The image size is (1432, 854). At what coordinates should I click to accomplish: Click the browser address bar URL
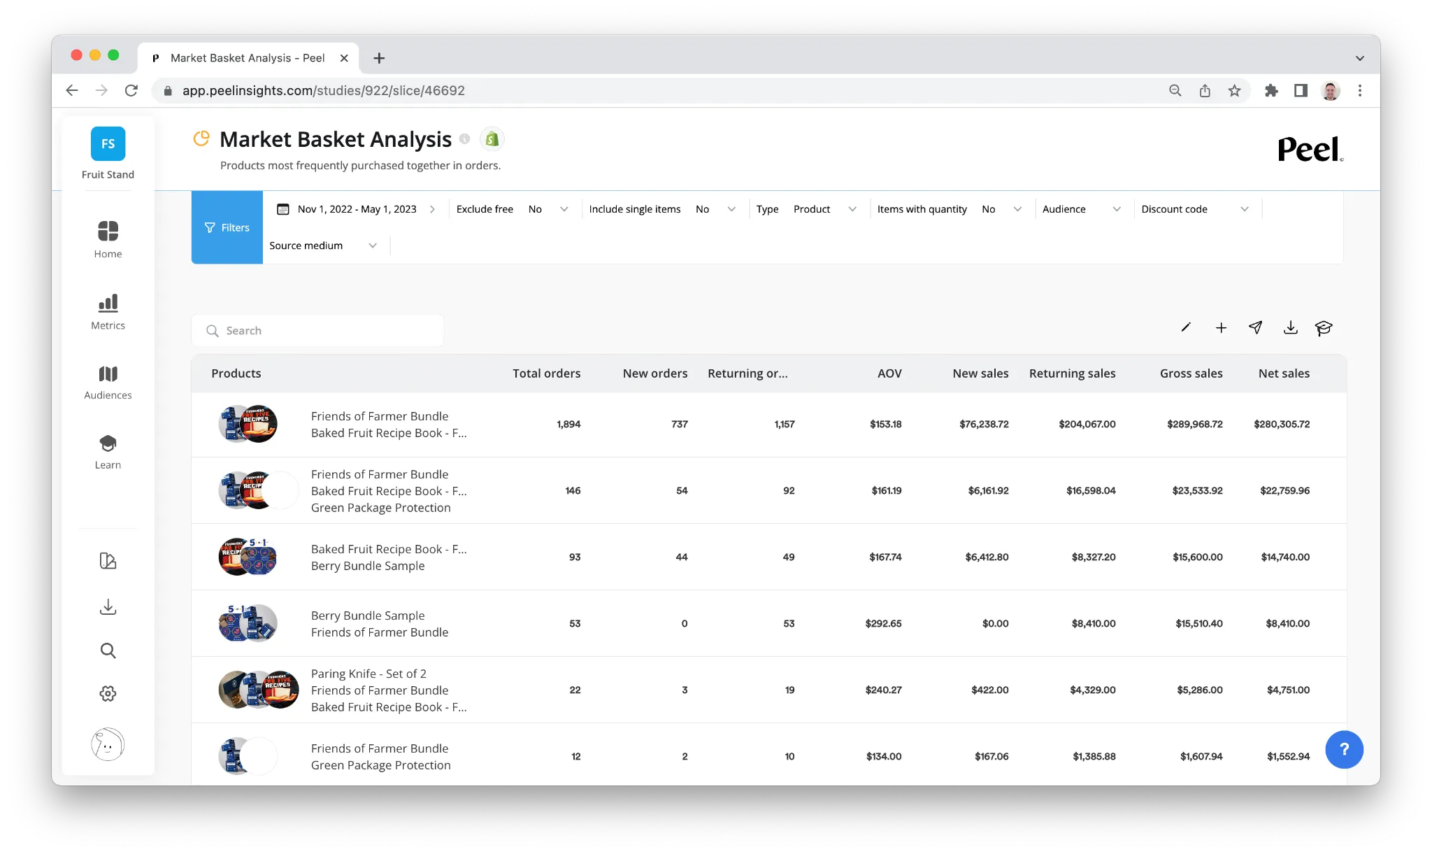(x=323, y=90)
